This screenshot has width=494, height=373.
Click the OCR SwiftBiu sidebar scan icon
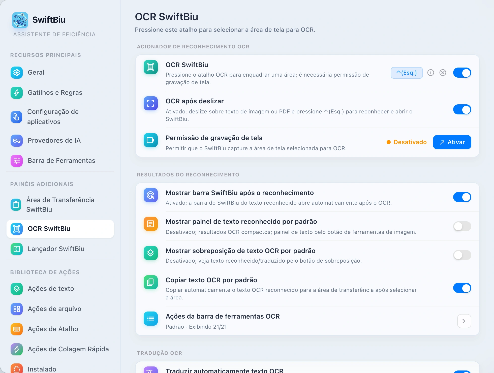point(17,229)
